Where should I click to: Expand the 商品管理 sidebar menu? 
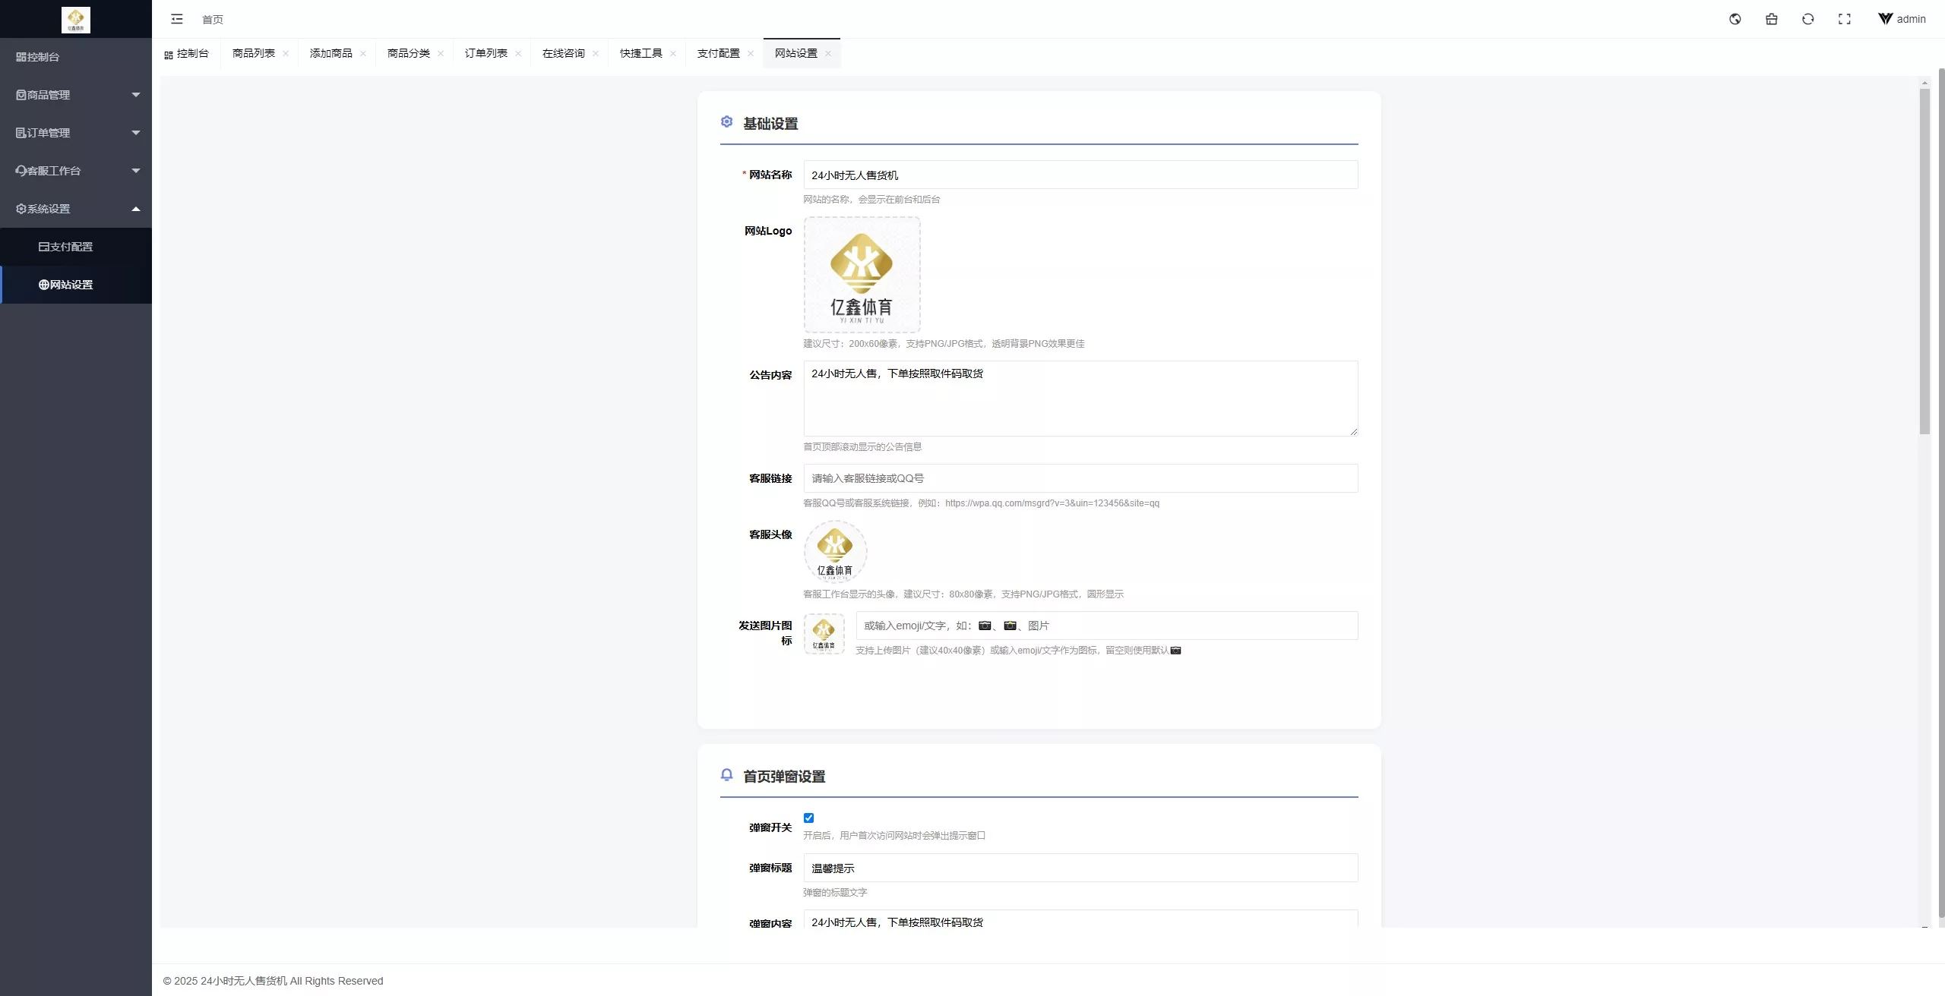[76, 95]
